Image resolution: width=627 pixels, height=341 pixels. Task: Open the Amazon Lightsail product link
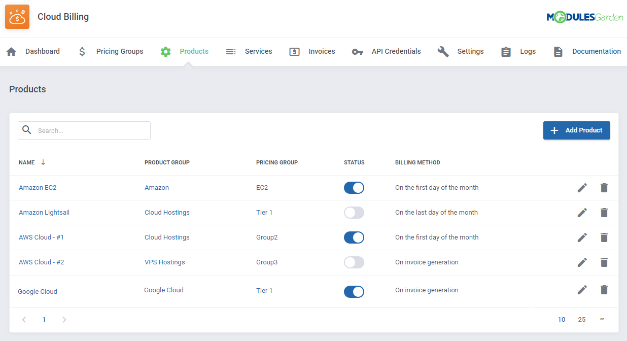point(44,213)
